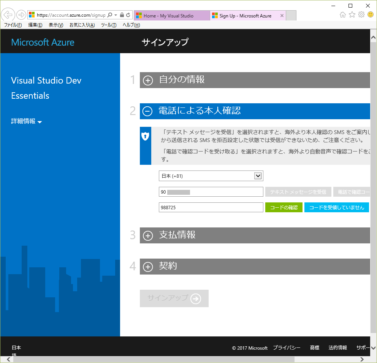377x363 pixels.
Task: Click the 支払情報 section header text
Action: click(177, 235)
